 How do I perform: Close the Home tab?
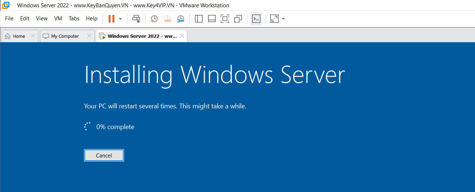pos(33,36)
